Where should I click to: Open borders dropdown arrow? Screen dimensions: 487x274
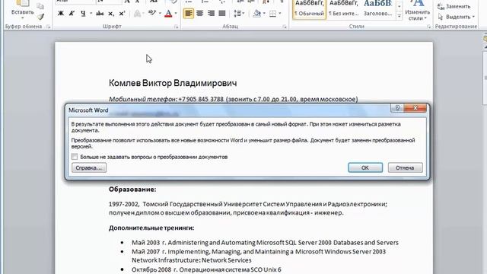tap(280, 14)
